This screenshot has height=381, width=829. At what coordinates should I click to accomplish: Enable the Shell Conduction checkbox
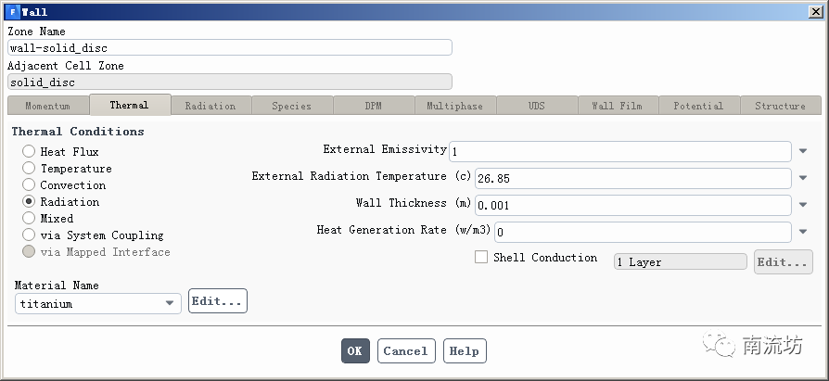(x=481, y=258)
